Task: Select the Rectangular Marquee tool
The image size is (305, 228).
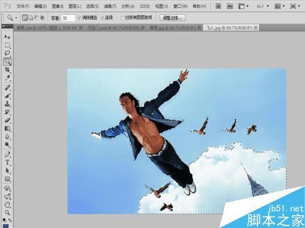Action: tap(7, 45)
